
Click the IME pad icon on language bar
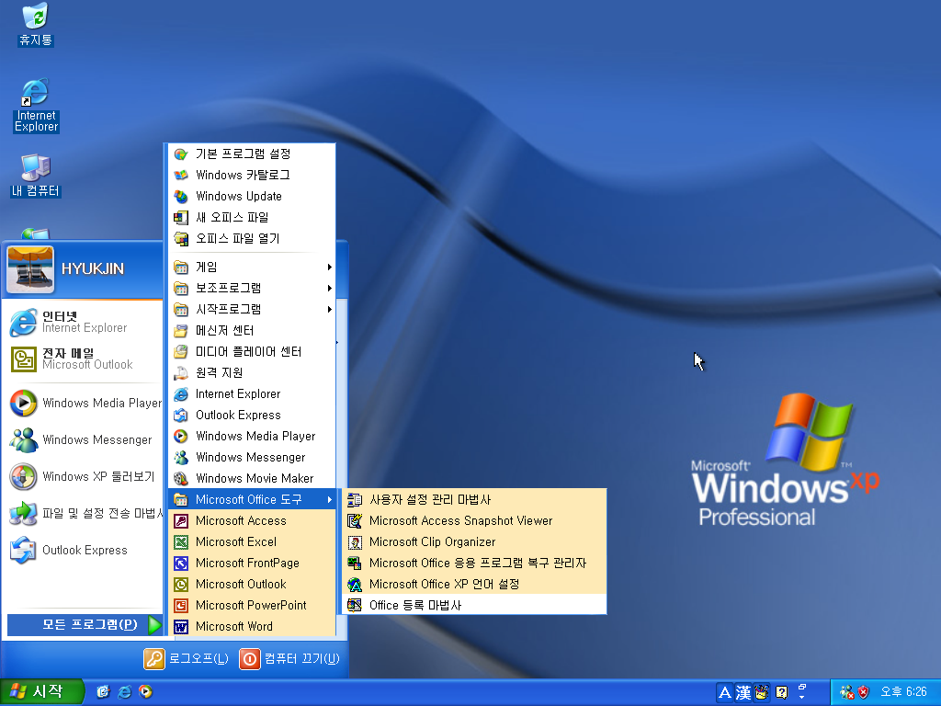coord(762,693)
